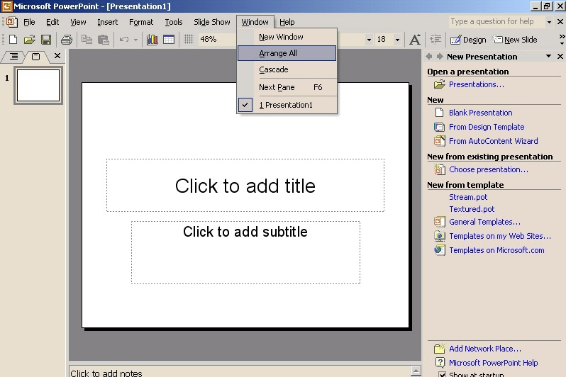Click the Increase Font Size icon
The height and width of the screenshot is (377, 566).
coord(415,40)
